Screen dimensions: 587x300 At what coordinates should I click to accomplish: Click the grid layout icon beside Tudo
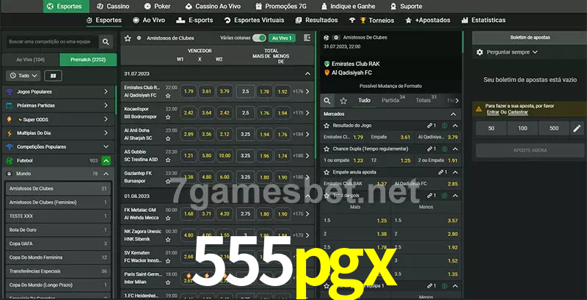[53, 76]
